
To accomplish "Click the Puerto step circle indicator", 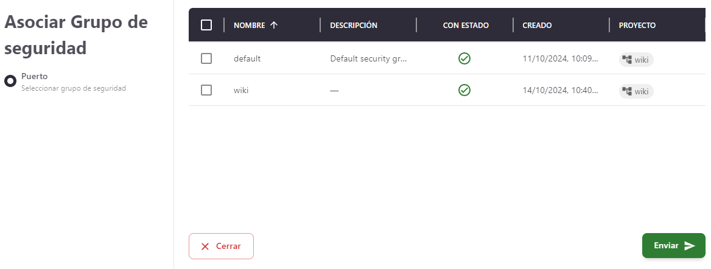I will [10, 81].
